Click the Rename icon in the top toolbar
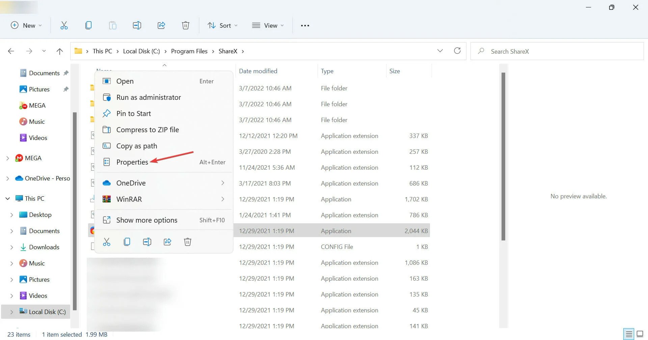 pos(137,25)
